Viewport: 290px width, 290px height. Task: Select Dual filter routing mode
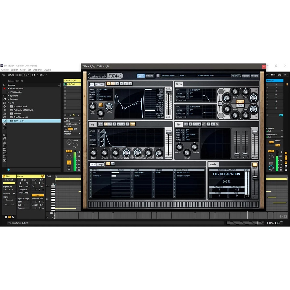tap(240, 105)
